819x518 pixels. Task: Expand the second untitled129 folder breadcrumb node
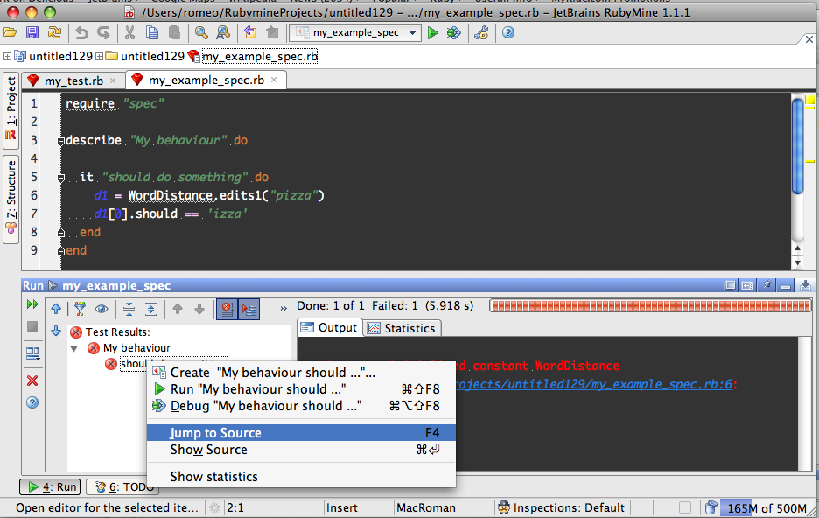tap(99, 56)
